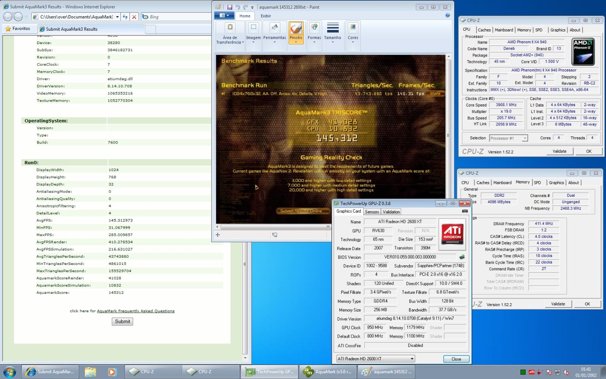Open the AquaMark Frequently Asked Questions link
Screen dimensions: 606x379
pyautogui.click(x=136, y=311)
